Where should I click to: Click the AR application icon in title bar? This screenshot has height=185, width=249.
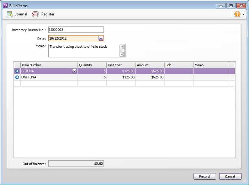pos(5,6)
